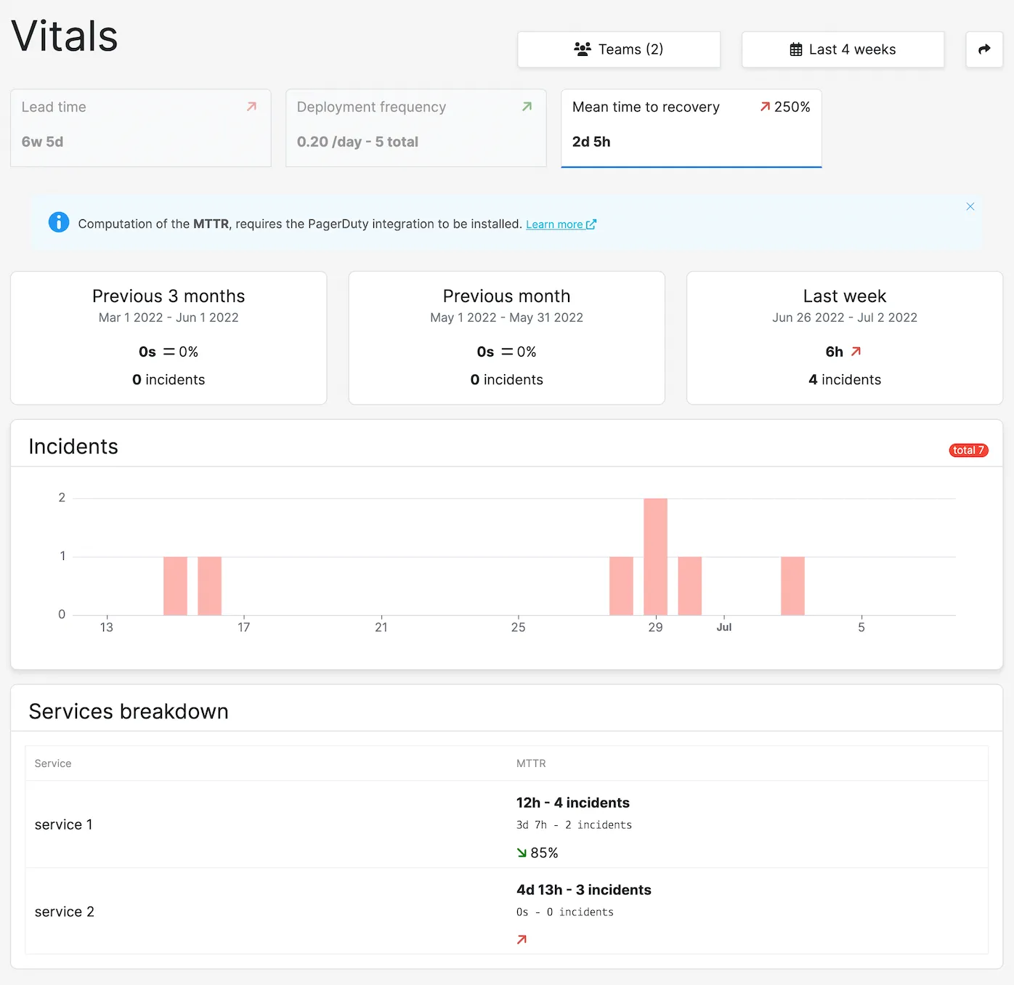Click the 0s - 0 incidents text
Image resolution: width=1014 pixels, height=985 pixels.
point(565,912)
